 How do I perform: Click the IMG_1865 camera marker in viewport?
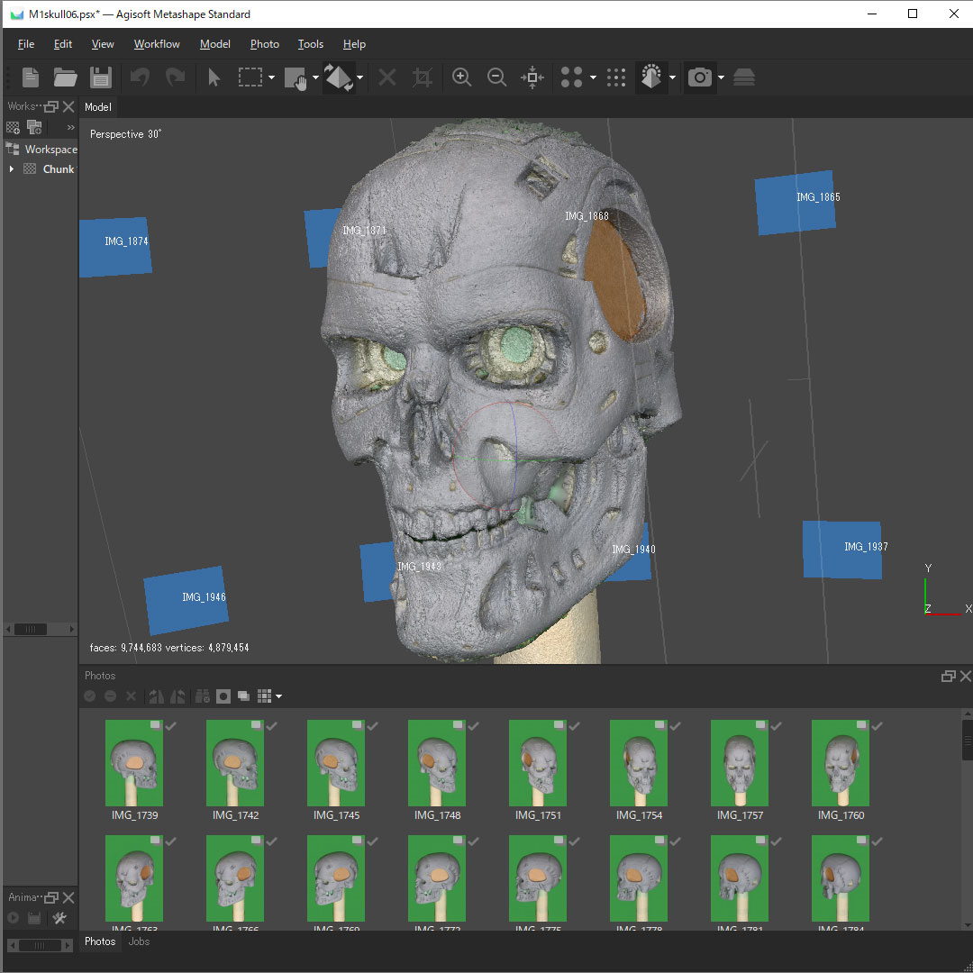(796, 203)
